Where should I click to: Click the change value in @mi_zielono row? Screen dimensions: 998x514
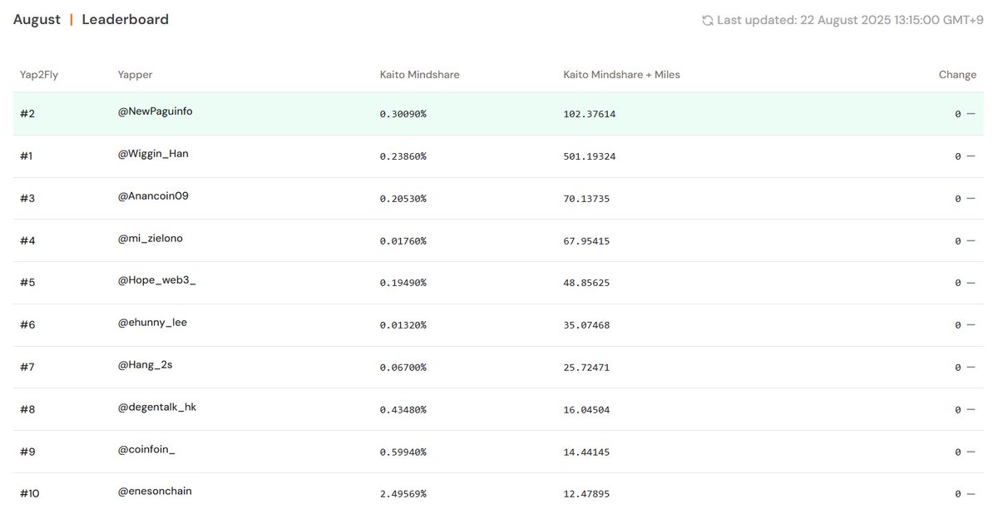(x=965, y=241)
